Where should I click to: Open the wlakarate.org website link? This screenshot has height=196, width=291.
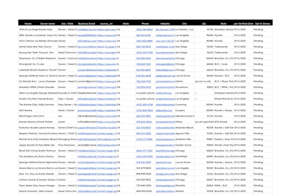(x=163, y=93)
